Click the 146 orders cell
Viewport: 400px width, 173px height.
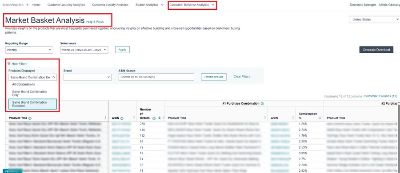(x=142, y=130)
